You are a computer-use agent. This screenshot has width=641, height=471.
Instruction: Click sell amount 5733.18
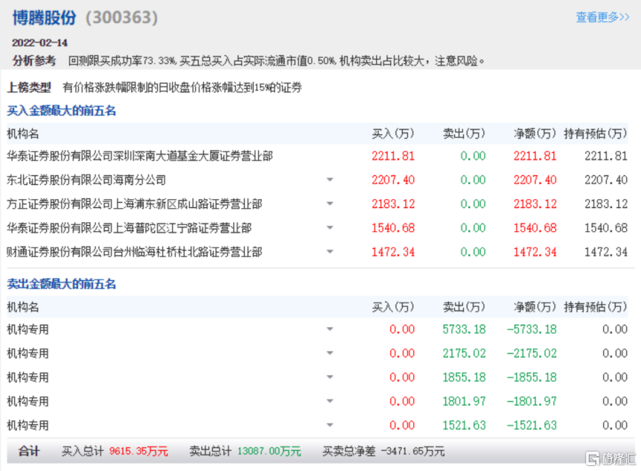click(x=464, y=329)
